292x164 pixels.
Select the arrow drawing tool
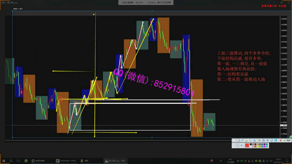(242, 140)
